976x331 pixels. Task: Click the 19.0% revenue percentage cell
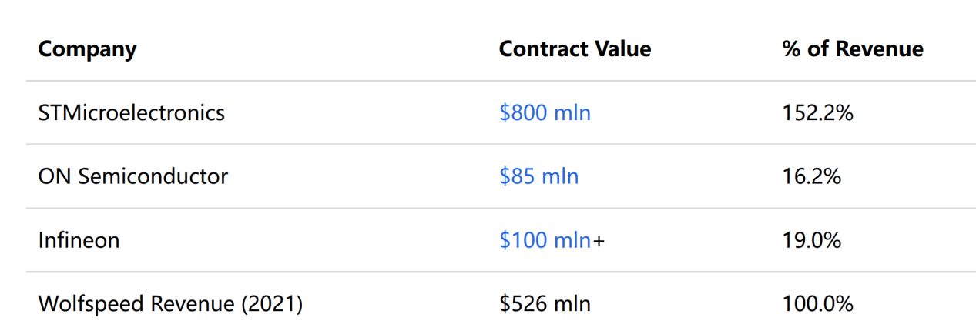pos(811,241)
